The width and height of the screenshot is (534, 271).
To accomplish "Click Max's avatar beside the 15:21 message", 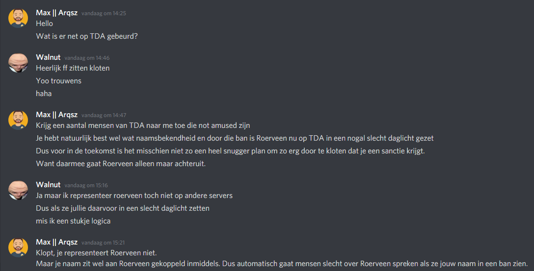I will 18,247.
